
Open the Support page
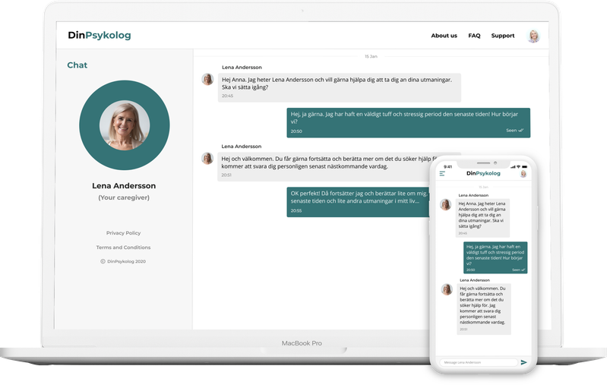click(502, 36)
